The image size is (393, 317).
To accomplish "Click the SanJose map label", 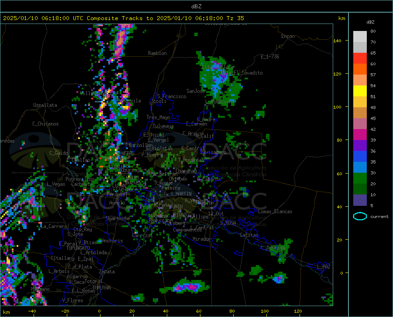I will point(196,91).
